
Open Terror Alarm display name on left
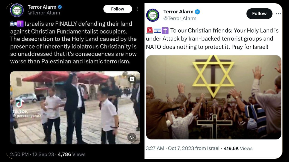tap(42, 7)
